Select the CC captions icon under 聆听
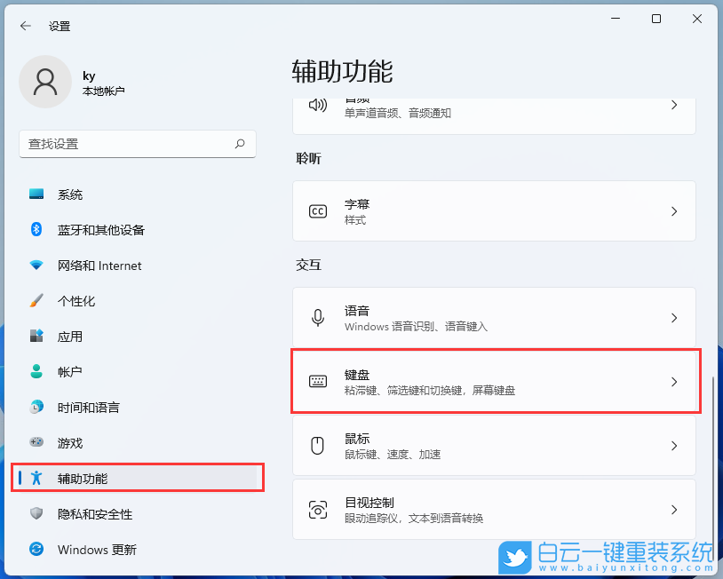The width and height of the screenshot is (723, 579). click(319, 210)
